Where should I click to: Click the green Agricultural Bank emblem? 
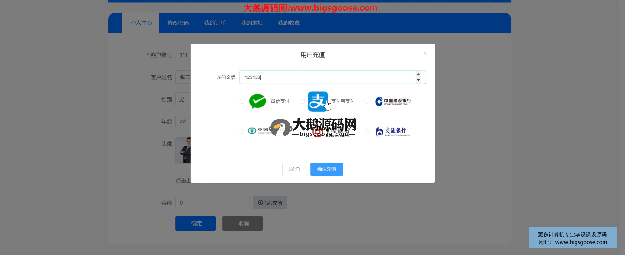tap(252, 131)
